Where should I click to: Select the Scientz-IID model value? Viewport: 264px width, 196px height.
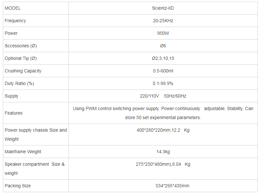tap(163, 8)
